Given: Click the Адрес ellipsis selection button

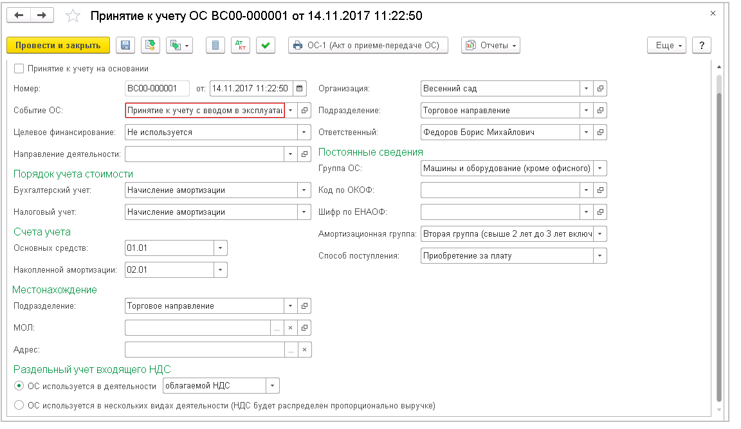Looking at the screenshot, I should pyautogui.click(x=291, y=350).
